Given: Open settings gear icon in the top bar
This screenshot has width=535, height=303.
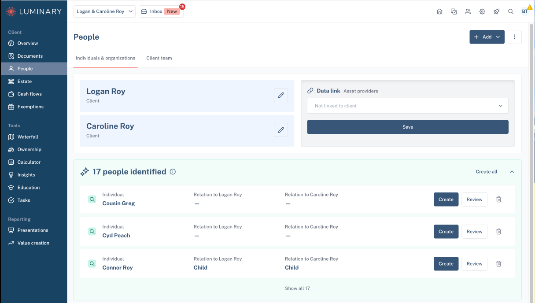Looking at the screenshot, I should point(482,11).
